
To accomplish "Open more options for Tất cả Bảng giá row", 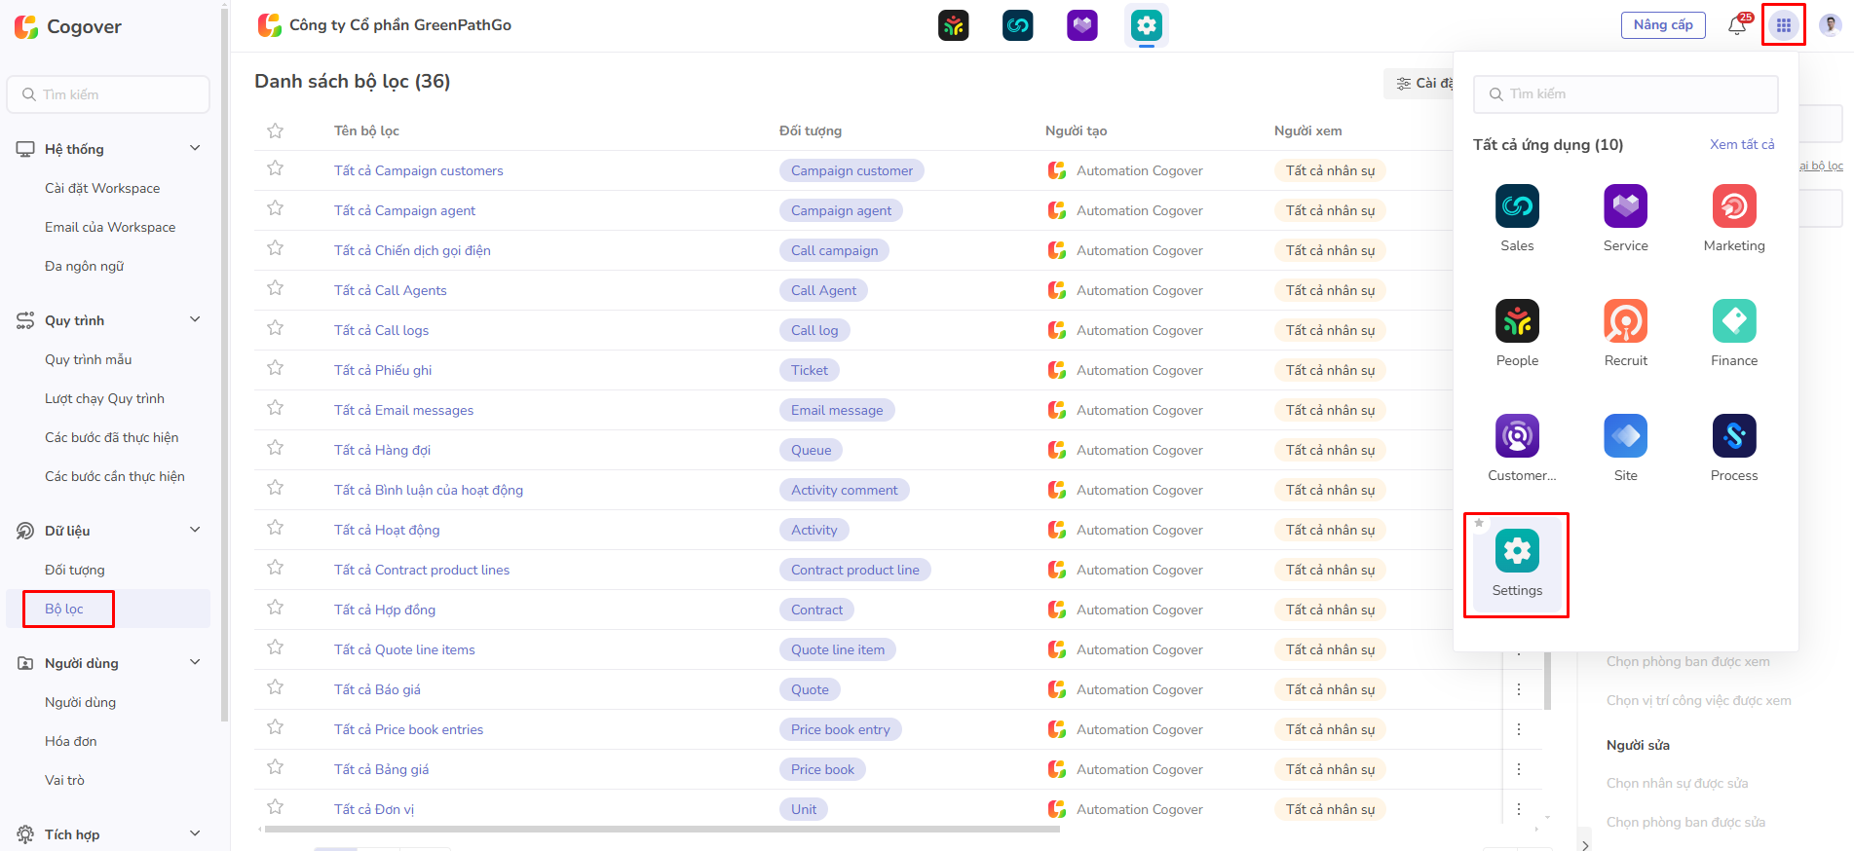I will 1518,769.
